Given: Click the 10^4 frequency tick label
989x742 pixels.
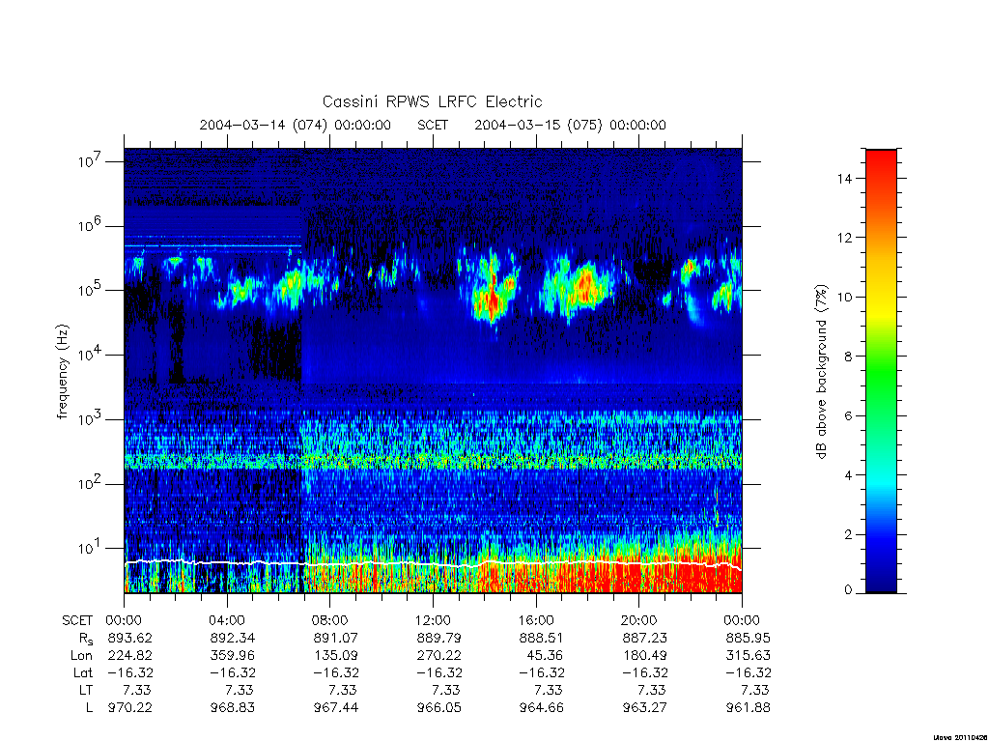Looking at the screenshot, I should 90,354.
